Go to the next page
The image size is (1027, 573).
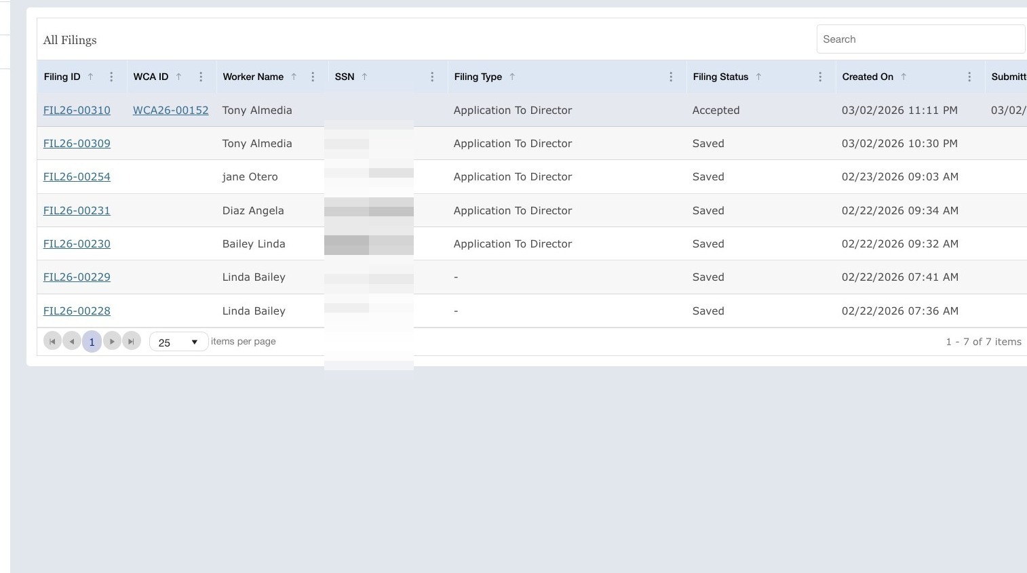[112, 341]
